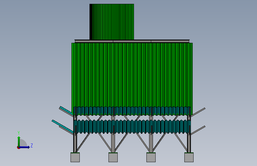Screen dimensions: 257x166
Task: Select the small upper green corrugated tower
Action: click(112, 22)
